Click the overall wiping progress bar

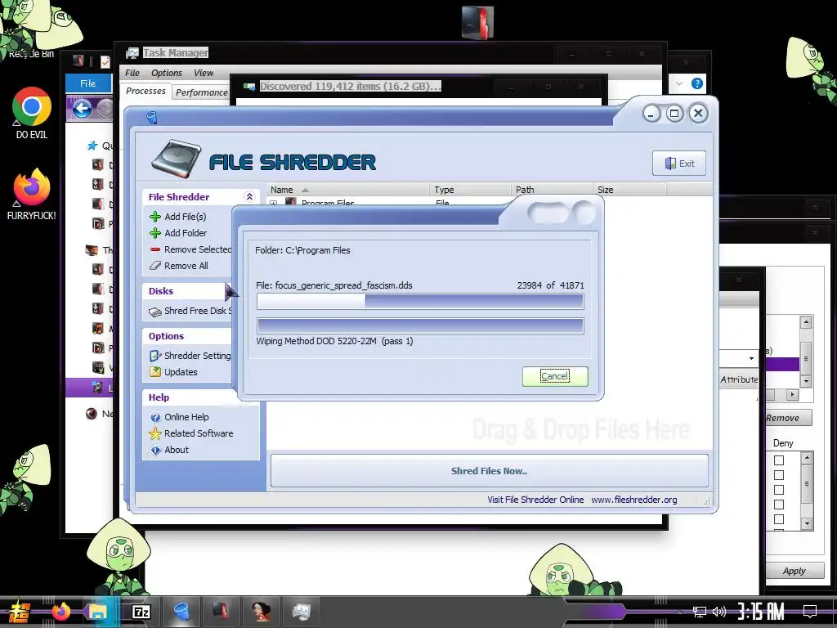[x=420, y=325]
